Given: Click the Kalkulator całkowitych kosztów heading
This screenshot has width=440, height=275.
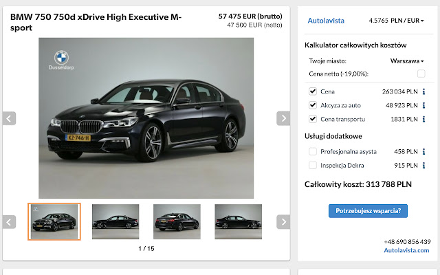Looking at the screenshot, I should [355, 45].
